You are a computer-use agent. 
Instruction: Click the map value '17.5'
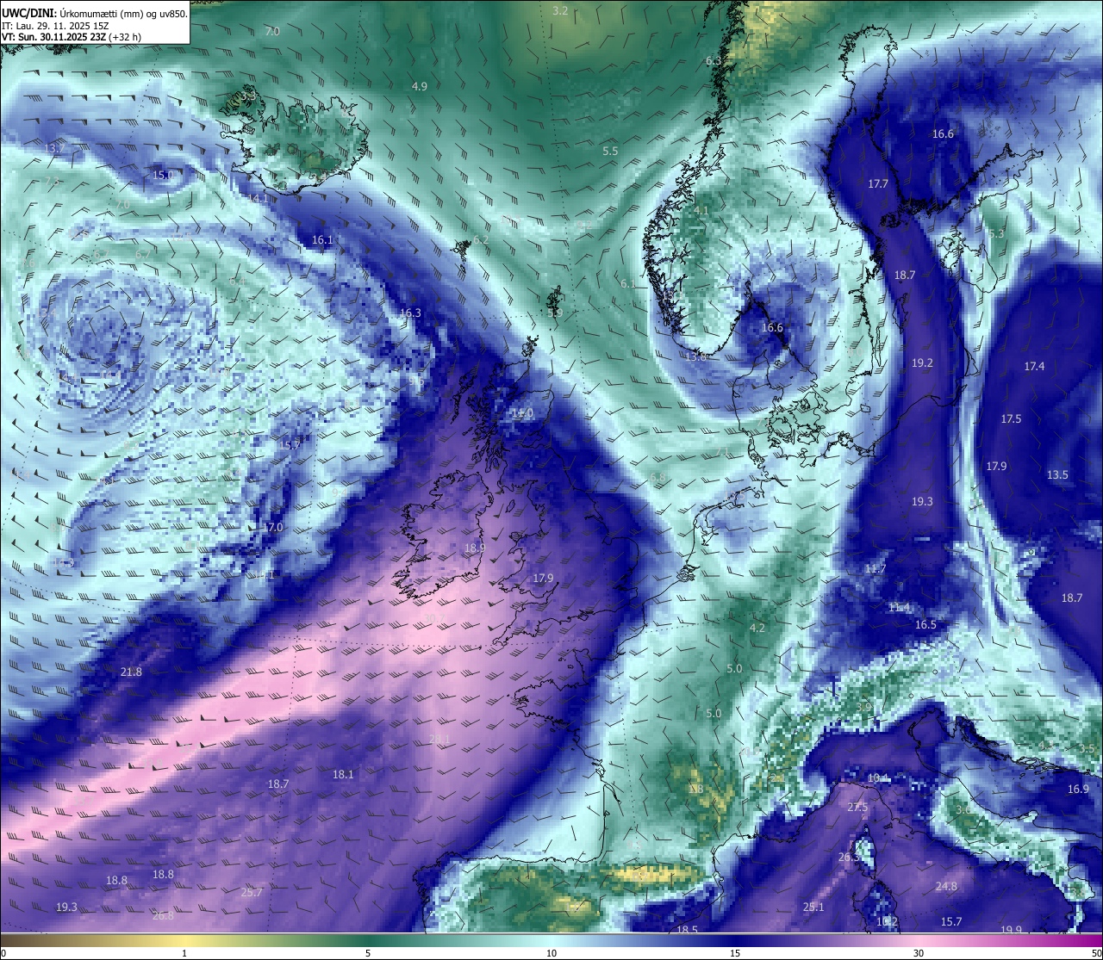click(x=1011, y=418)
